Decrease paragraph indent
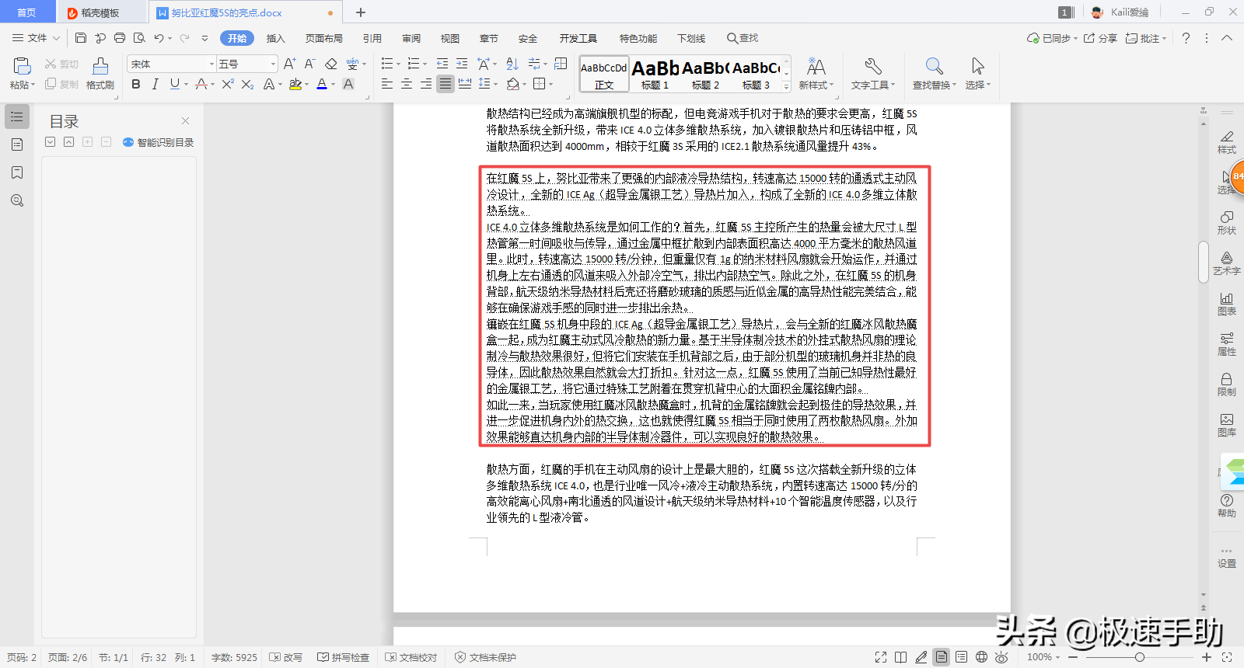The width and height of the screenshot is (1244, 668). (442, 64)
